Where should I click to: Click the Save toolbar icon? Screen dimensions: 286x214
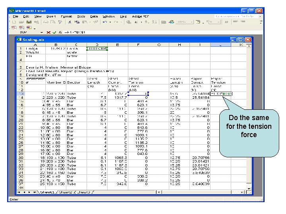[x=29, y=22]
